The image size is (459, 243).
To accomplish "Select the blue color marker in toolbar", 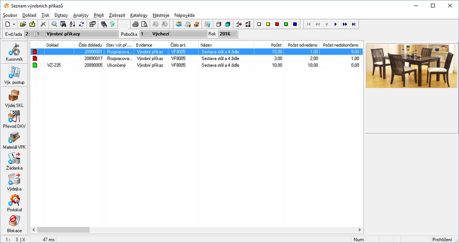I will click(x=295, y=24).
